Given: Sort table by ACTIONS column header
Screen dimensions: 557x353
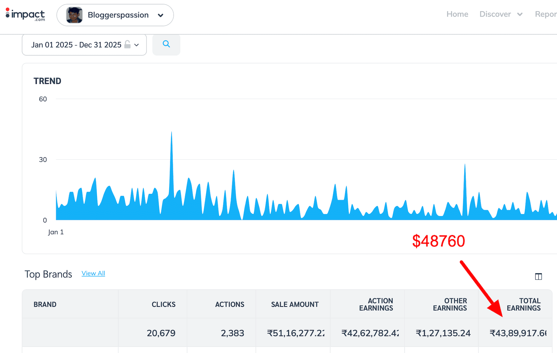Looking at the screenshot, I should (x=230, y=304).
